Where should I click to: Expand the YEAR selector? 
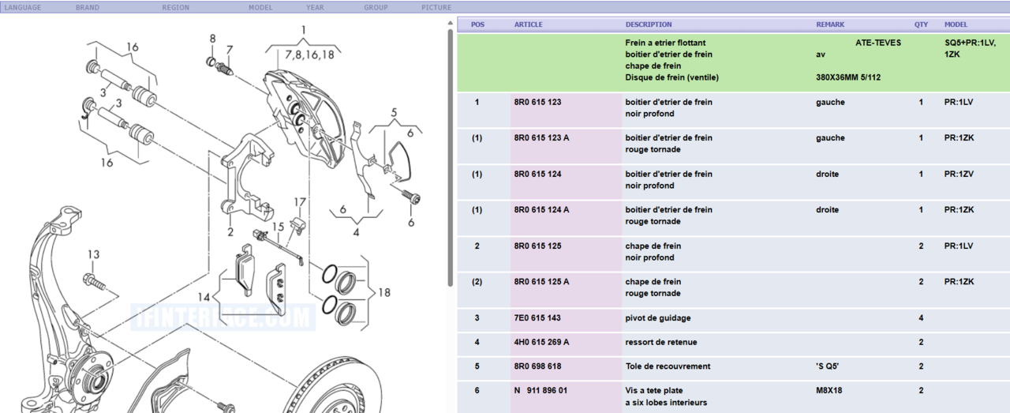(315, 8)
